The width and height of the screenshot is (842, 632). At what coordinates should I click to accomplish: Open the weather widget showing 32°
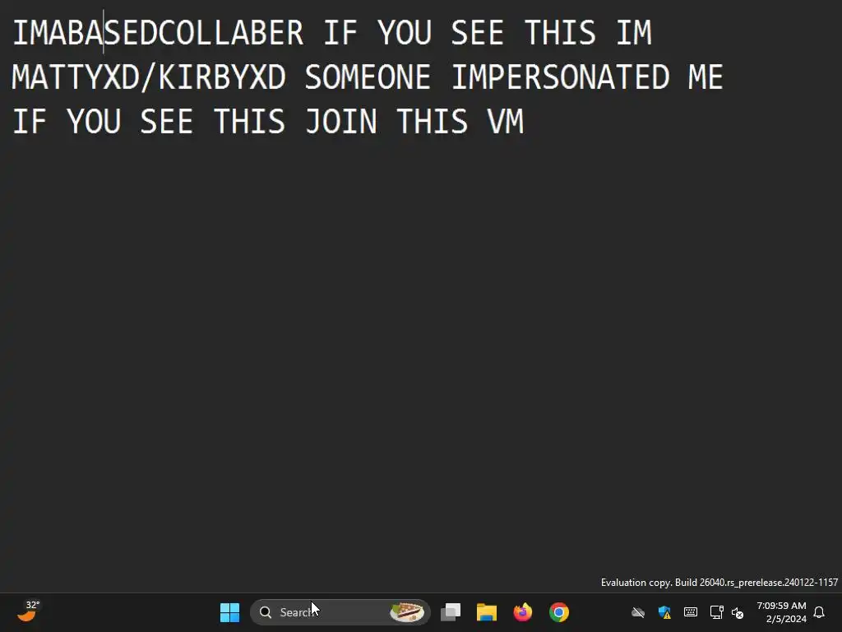click(29, 611)
